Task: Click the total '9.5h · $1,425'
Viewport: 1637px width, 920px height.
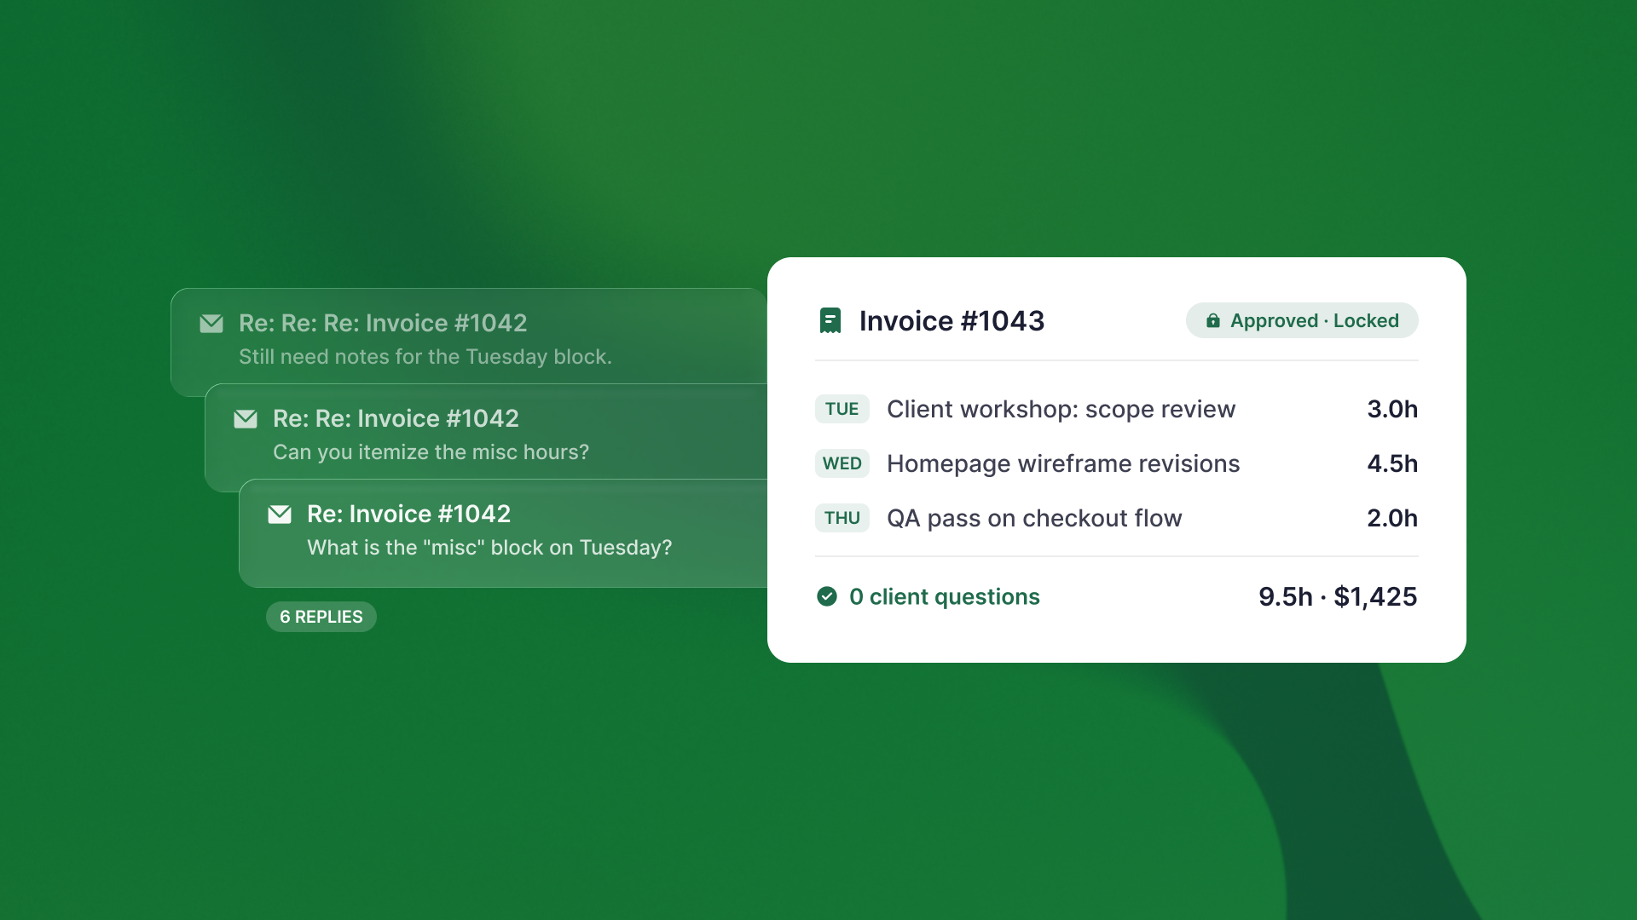Action: tap(1338, 596)
